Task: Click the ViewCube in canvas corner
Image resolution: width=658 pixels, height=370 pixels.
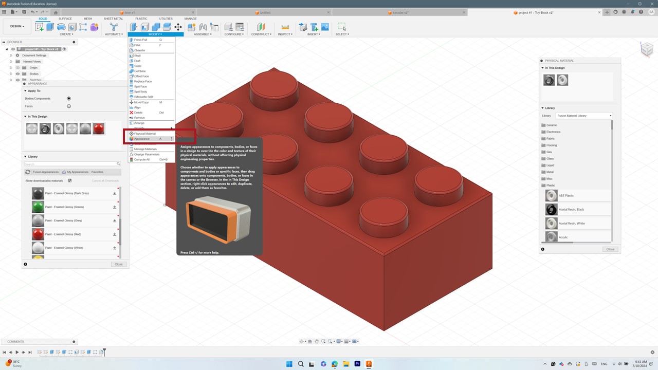Action: click(x=646, y=49)
